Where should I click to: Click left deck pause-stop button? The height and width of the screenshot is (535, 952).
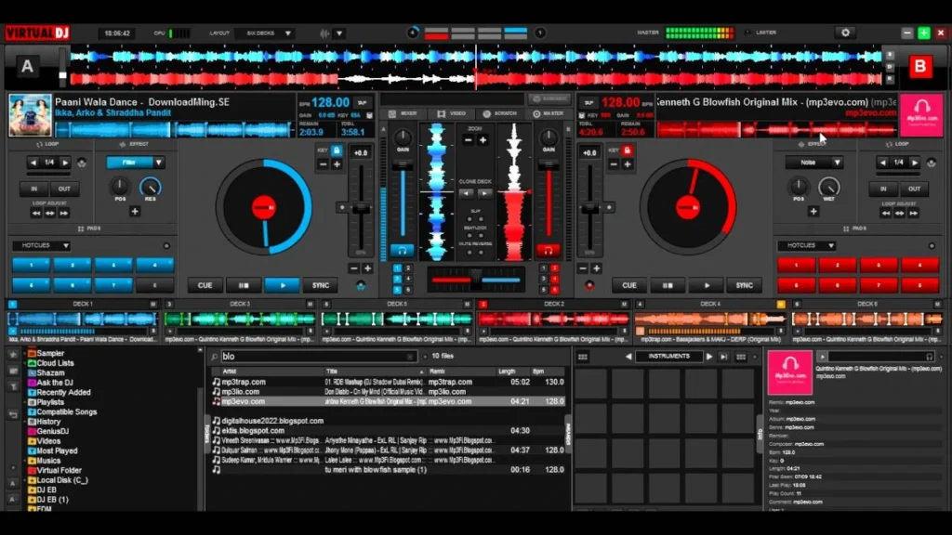point(244,285)
